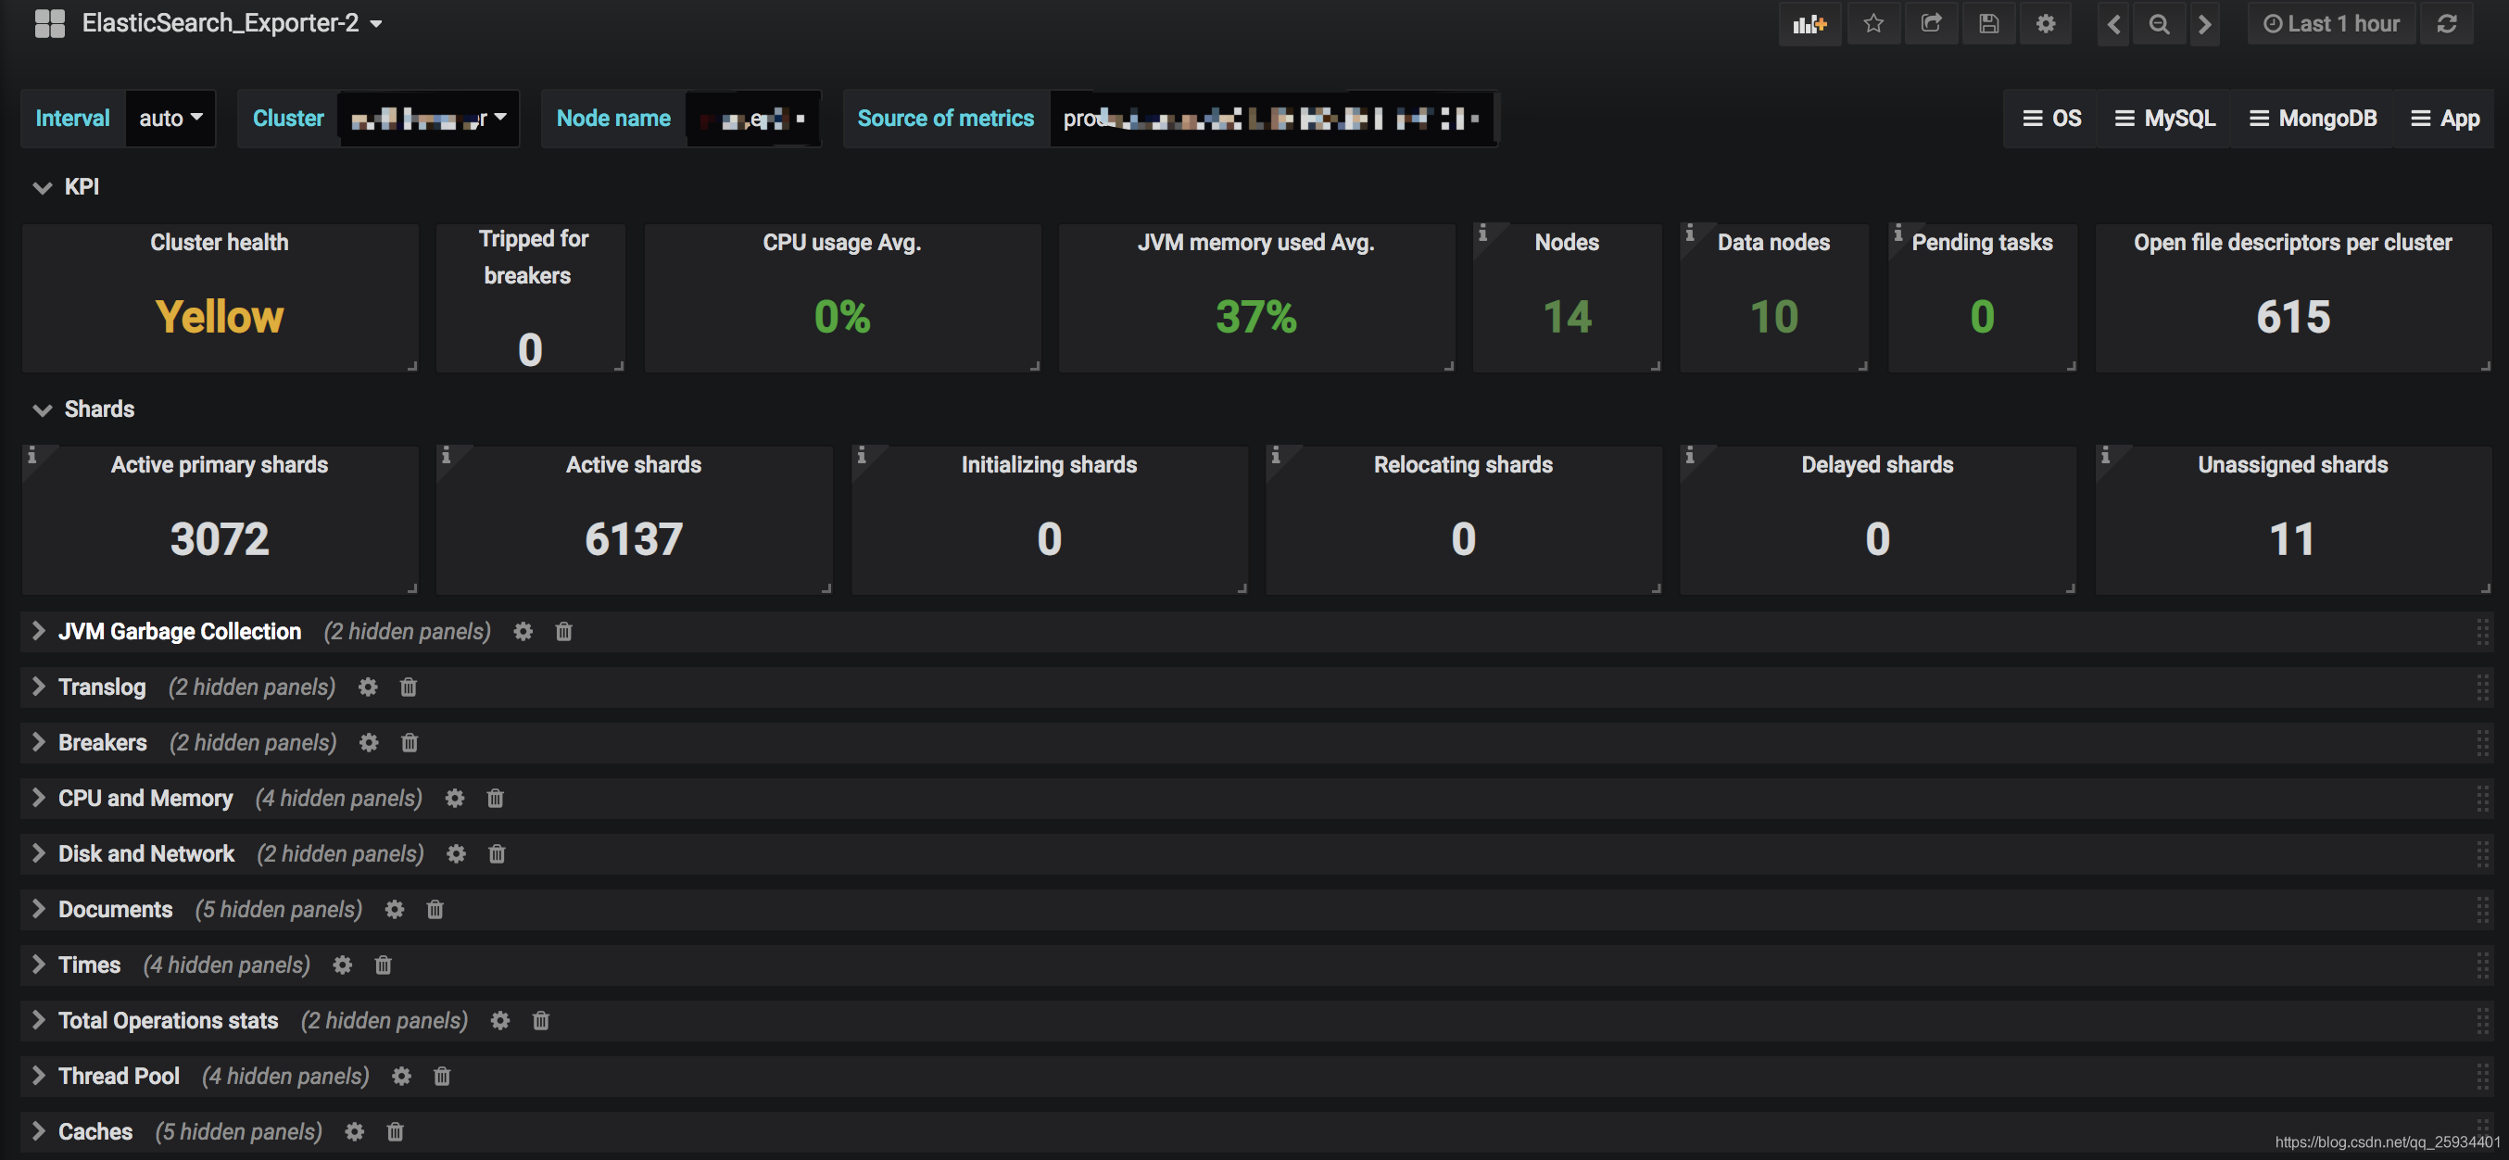
Task: Open Breakers row settings gear
Action: 368,742
